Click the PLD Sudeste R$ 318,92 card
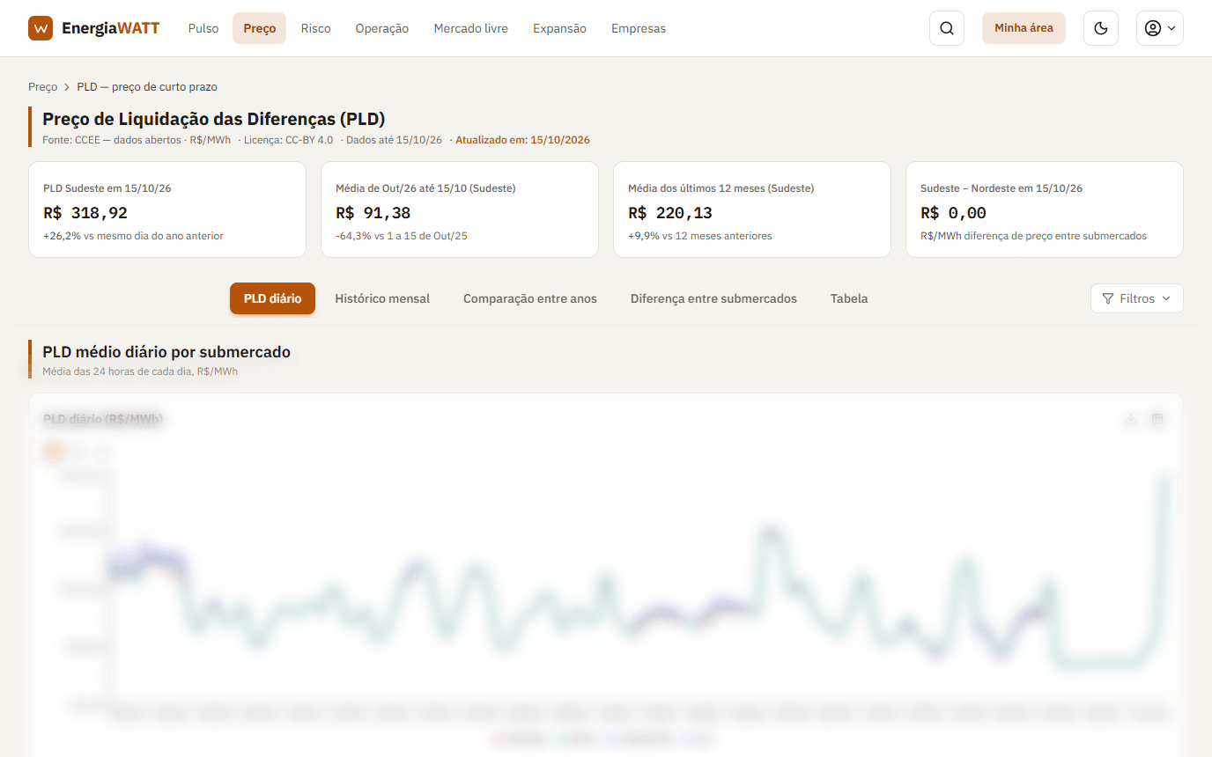Viewport: 1212px width, 757px height. tap(167, 209)
